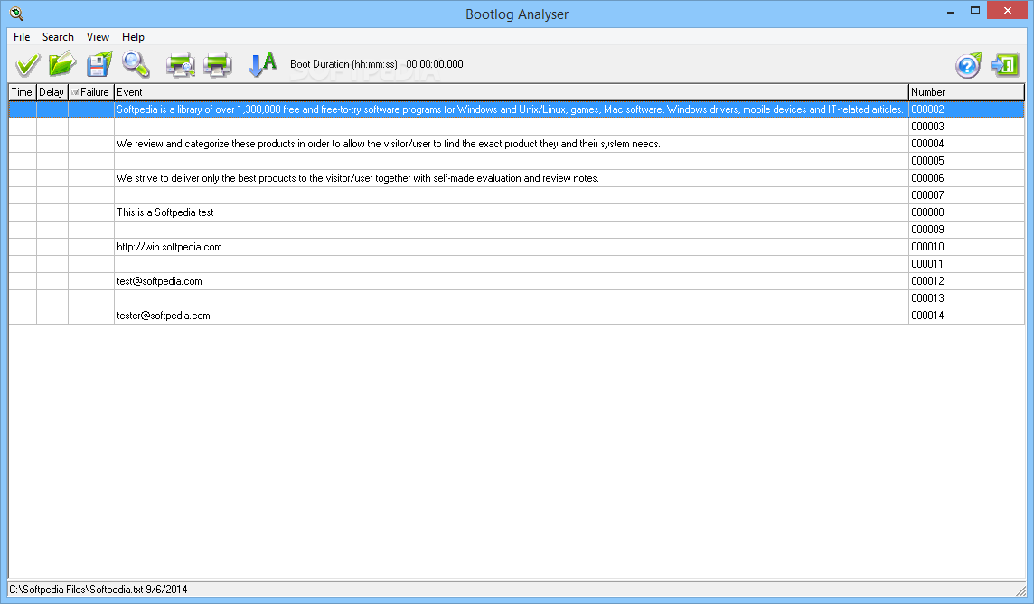Select row 'We strive to deliver only'
Screen dimensions: 1034x604
(x=516, y=178)
